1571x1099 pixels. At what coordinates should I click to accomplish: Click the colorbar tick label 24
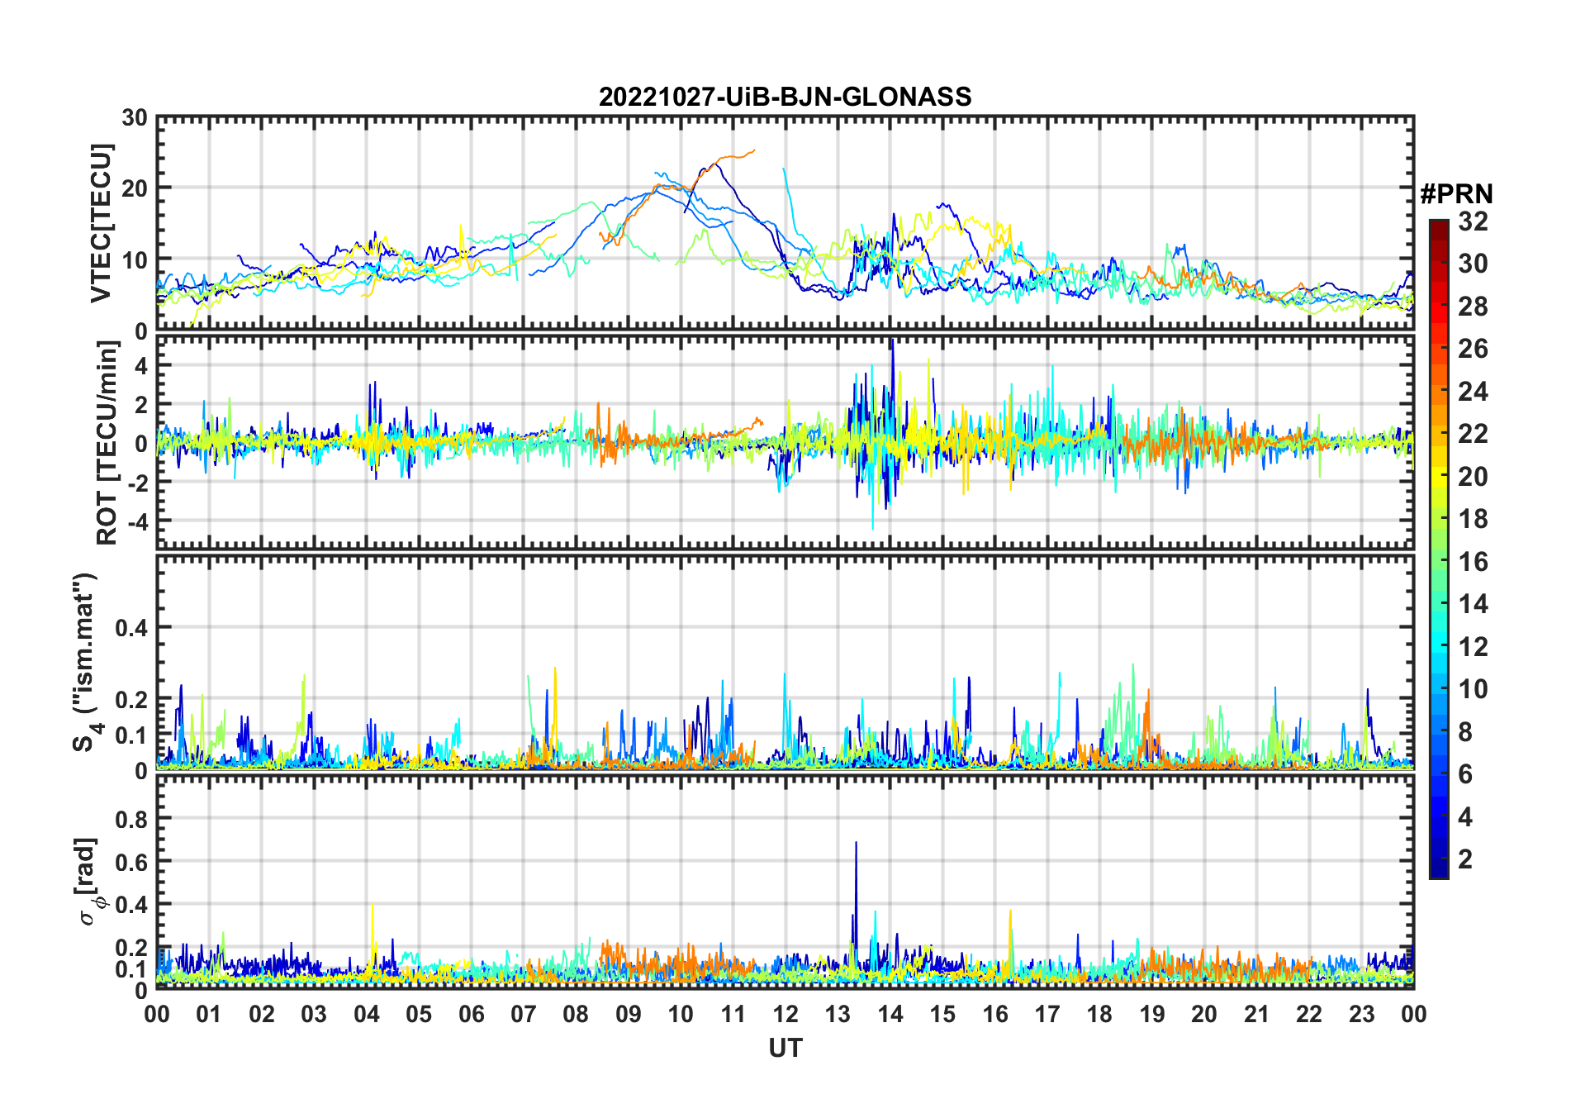point(1473,392)
